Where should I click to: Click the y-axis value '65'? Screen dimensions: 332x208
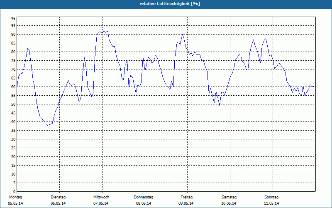pos(13,78)
